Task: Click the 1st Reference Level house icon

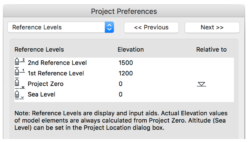Action: coord(20,72)
